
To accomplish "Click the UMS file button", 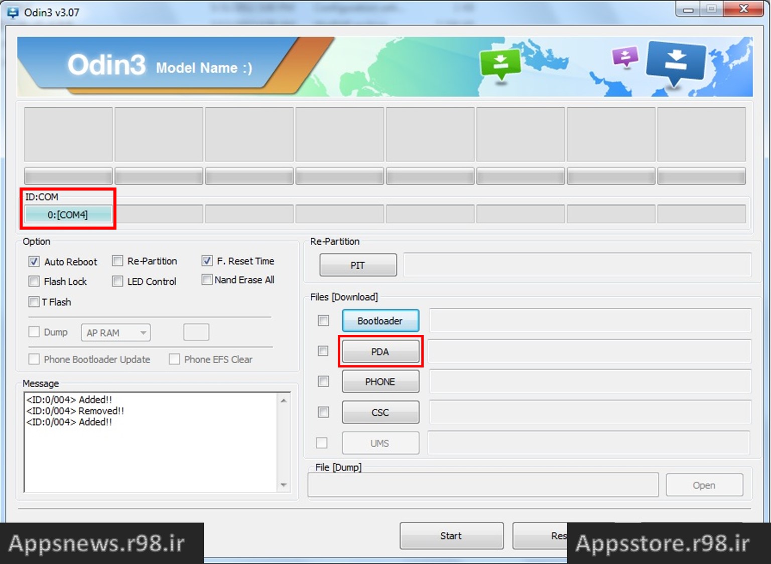I will pos(380,443).
